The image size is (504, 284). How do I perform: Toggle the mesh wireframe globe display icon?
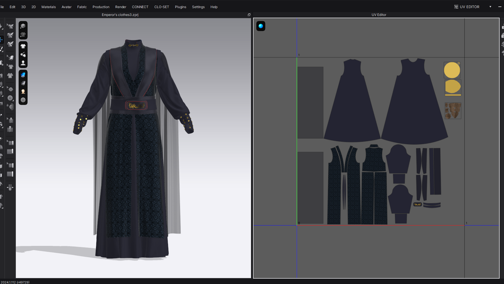click(x=23, y=100)
